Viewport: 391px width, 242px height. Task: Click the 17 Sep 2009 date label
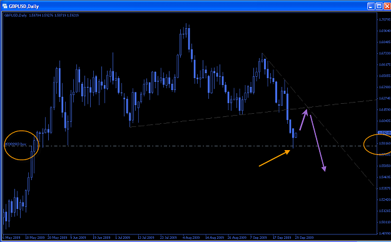tap(282, 238)
